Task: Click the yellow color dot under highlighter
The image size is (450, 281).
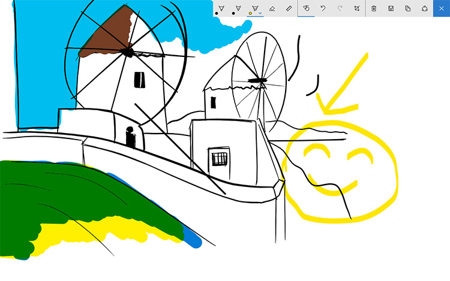Action: [250, 13]
